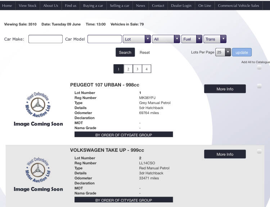
Task: Open Buying a car section
Action: click(93, 5)
